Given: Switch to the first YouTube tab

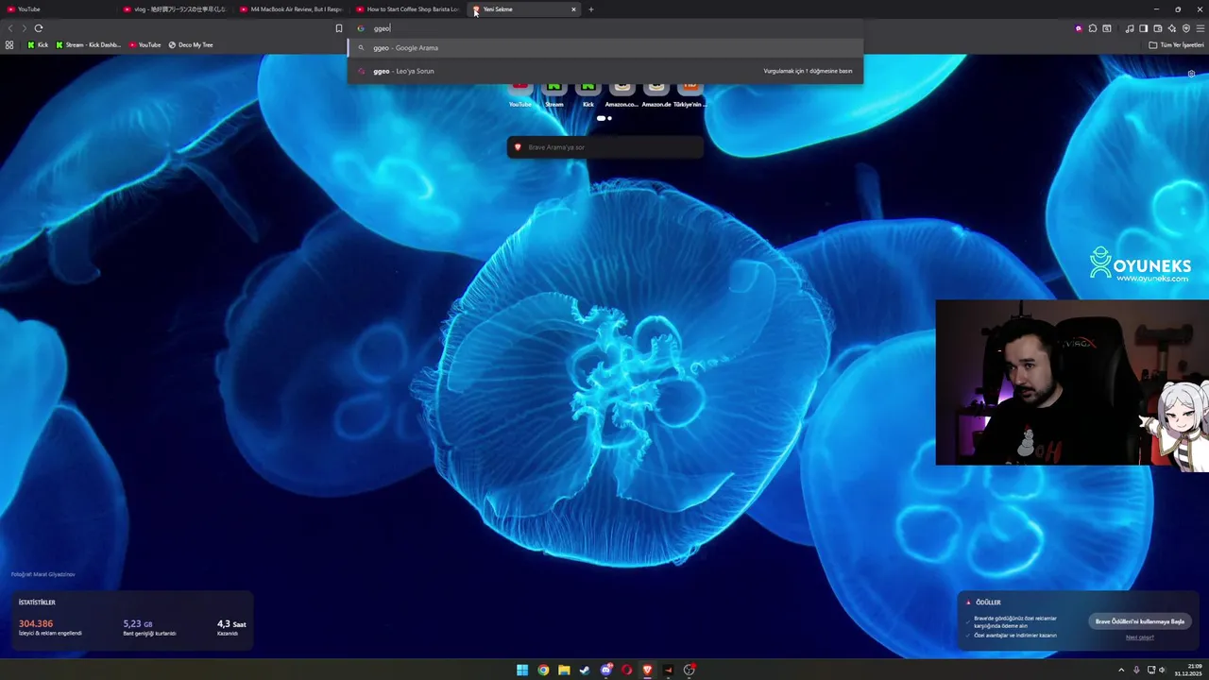Looking at the screenshot, I should click(57, 9).
